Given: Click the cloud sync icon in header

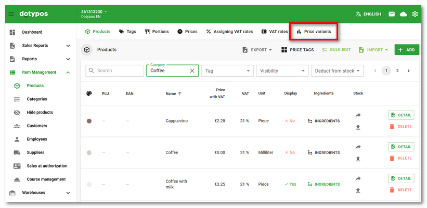Looking at the screenshot, I should tap(403, 14).
